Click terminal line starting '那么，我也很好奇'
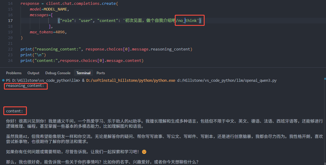The width and height of the screenshot is (326, 165). 102,162
